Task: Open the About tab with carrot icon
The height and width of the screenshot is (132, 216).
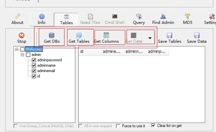Action: tap(17, 20)
